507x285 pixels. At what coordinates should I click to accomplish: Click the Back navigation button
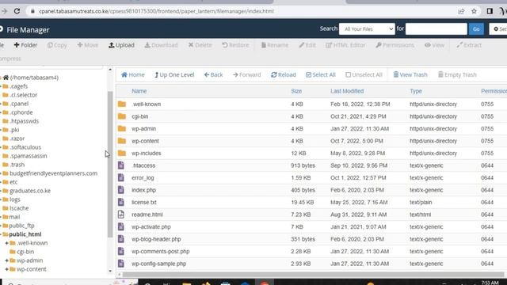[213, 74]
